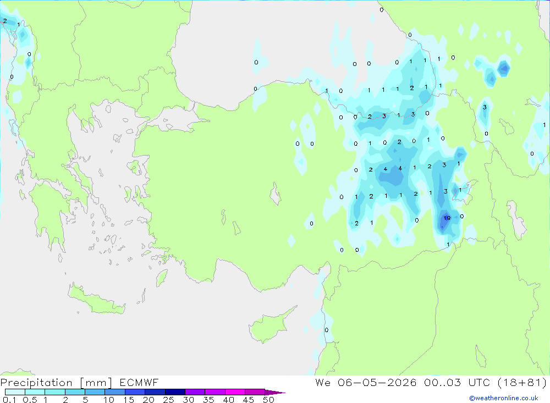
Task: Click the '30' legend scale label
Action: [189, 400]
